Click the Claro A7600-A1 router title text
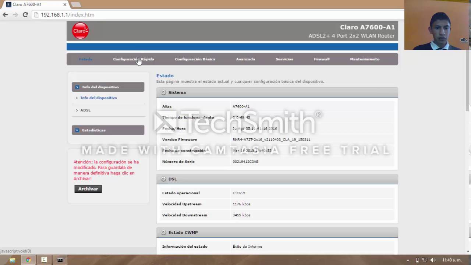Screen dimensions: 471x265 point(367,27)
